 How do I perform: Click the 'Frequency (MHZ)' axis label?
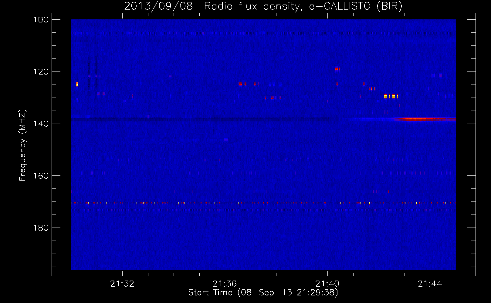[23, 145]
